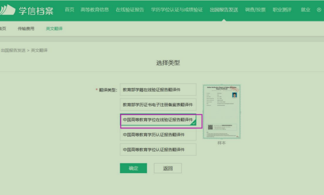Switch to the 传输费用 tab

pos(26,29)
